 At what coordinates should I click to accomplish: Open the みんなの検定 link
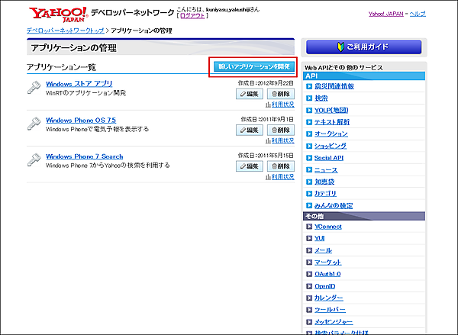tap(334, 205)
